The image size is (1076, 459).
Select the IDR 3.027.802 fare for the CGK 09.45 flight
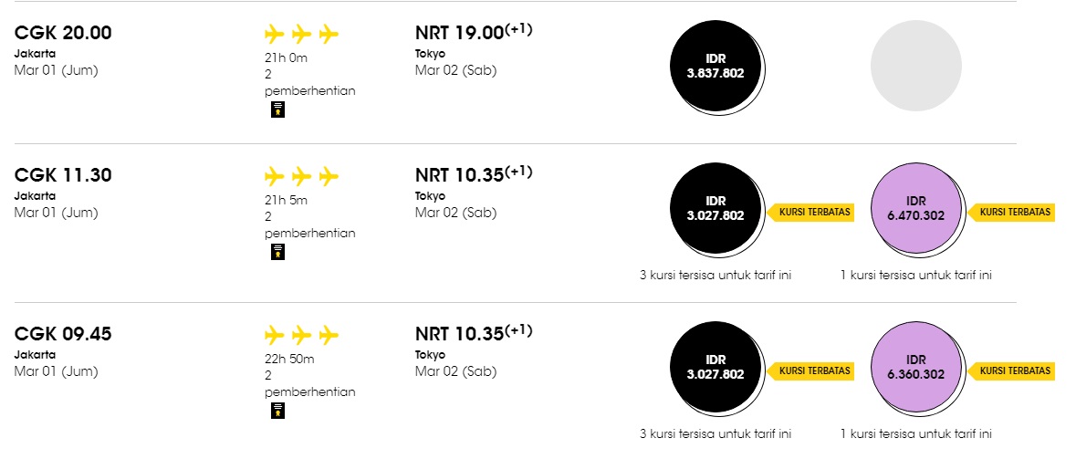[716, 369]
